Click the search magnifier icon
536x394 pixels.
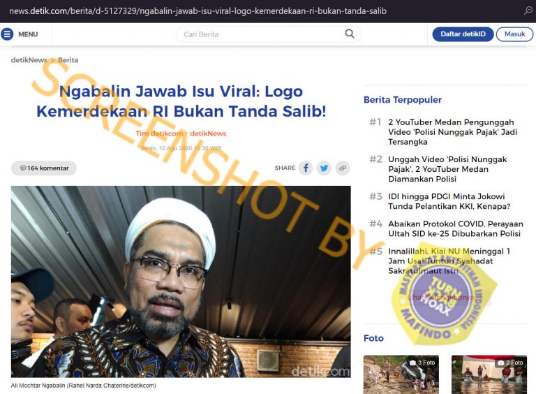(350, 34)
